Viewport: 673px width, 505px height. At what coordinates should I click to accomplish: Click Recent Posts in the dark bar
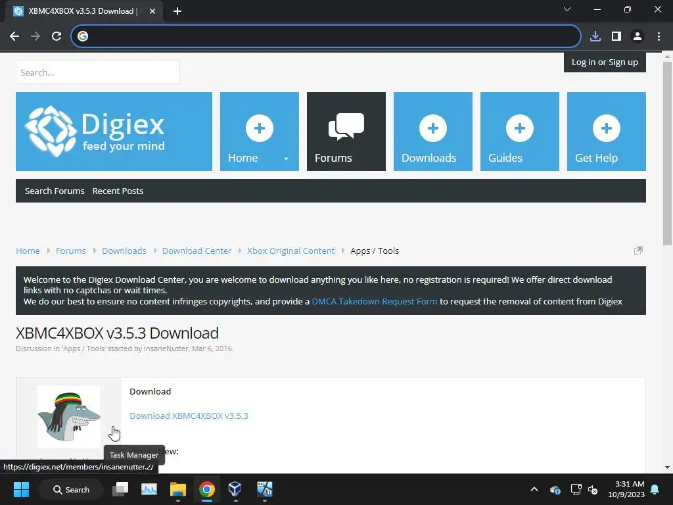[x=118, y=191]
